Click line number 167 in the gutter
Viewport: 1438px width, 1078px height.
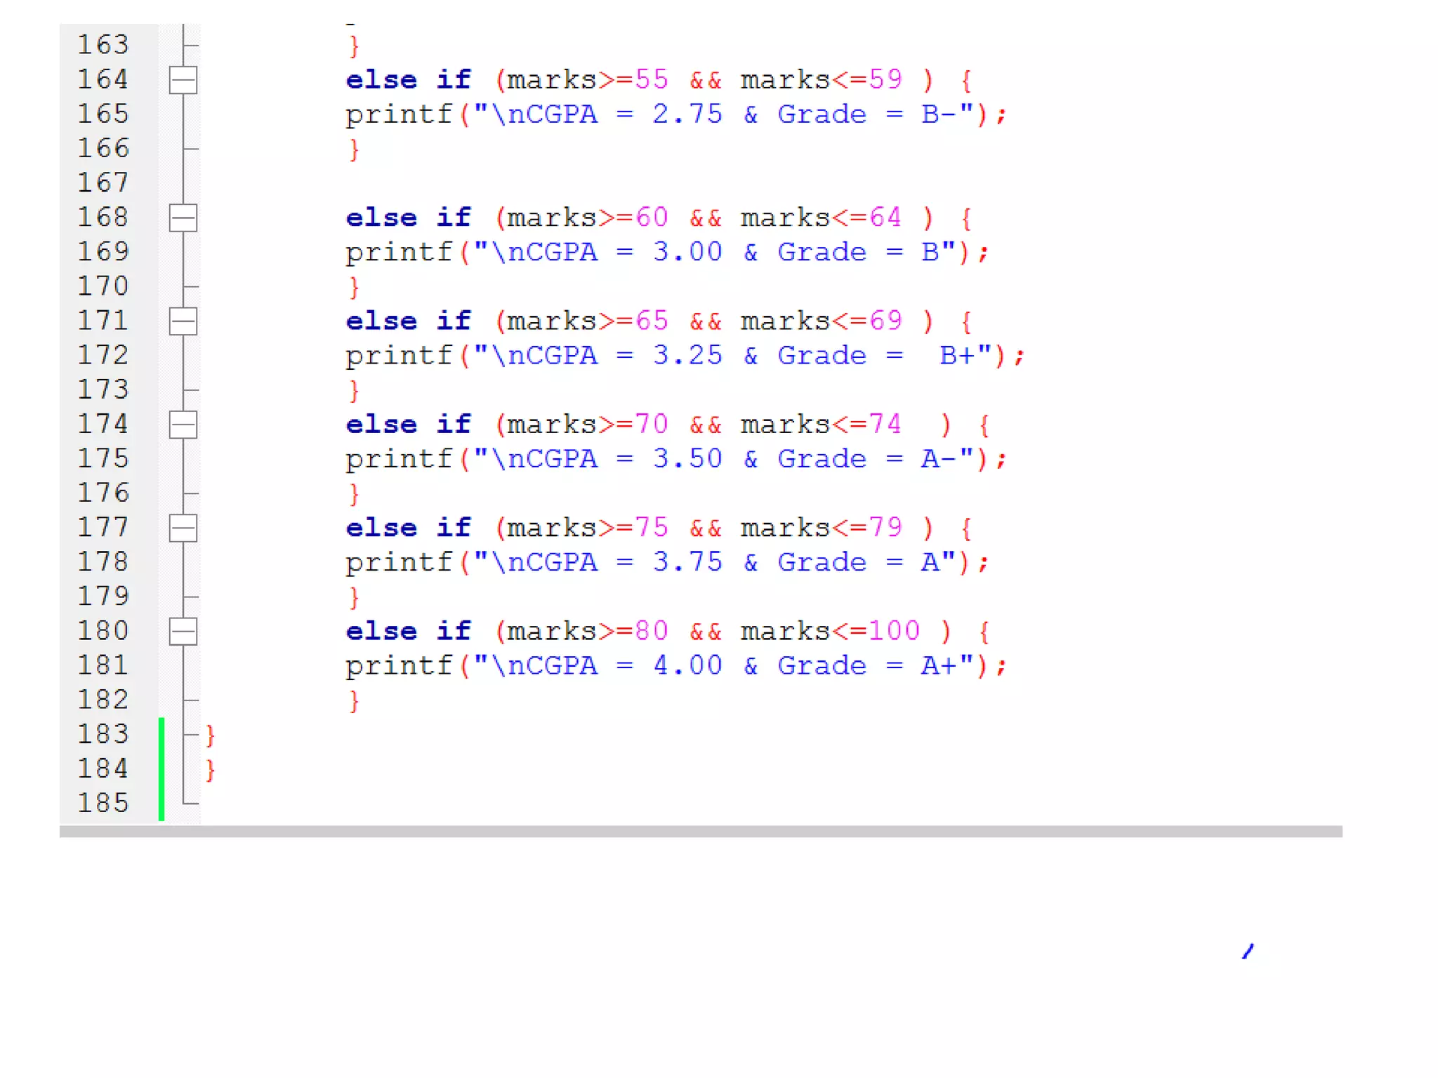[103, 183]
